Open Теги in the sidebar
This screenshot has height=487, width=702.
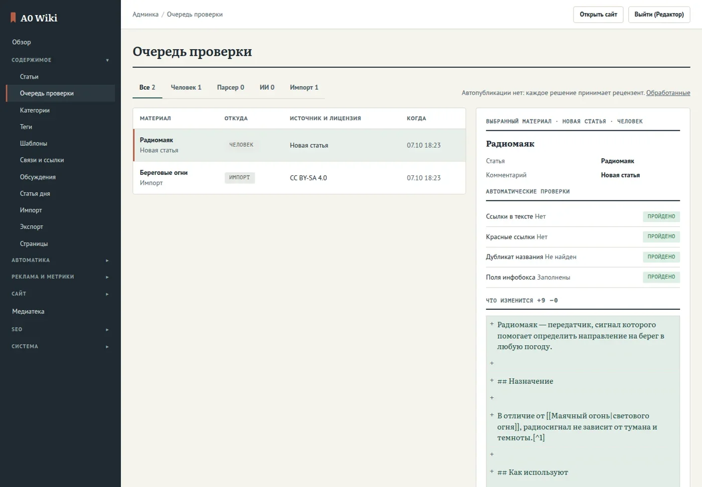[x=60, y=127]
